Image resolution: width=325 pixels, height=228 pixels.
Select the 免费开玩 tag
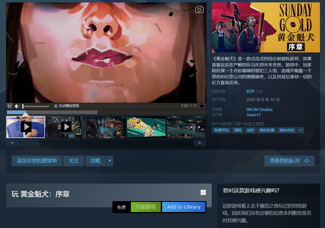(x=221, y=130)
